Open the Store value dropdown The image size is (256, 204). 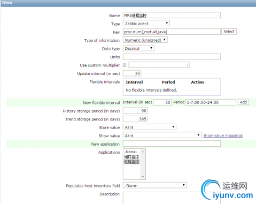150,127
